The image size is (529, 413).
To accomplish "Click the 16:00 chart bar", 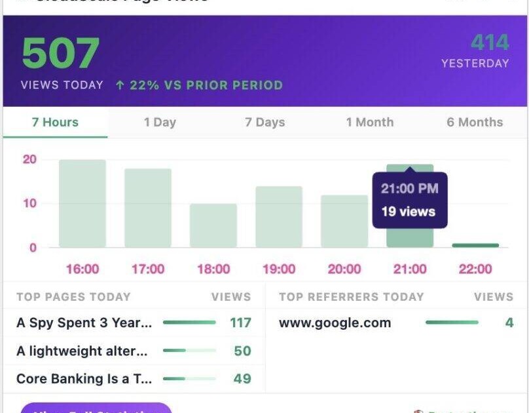I will pyautogui.click(x=82, y=204).
